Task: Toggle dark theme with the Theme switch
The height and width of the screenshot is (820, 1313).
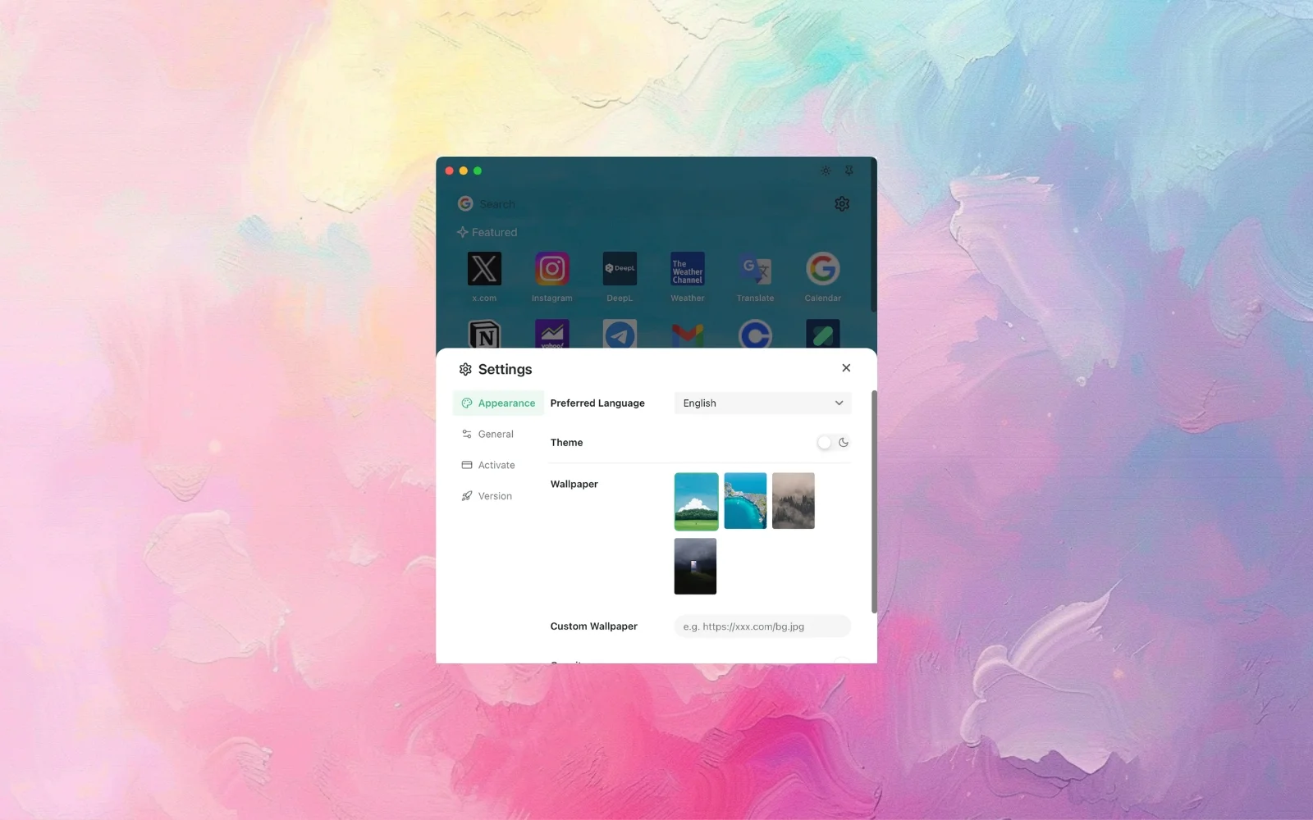Action: [834, 442]
